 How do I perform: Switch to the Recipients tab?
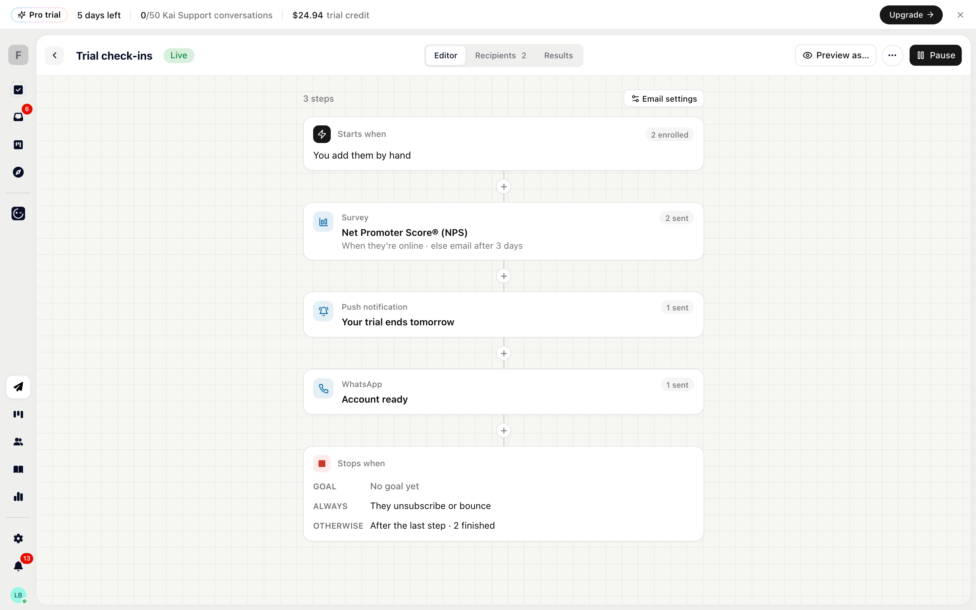click(x=501, y=55)
